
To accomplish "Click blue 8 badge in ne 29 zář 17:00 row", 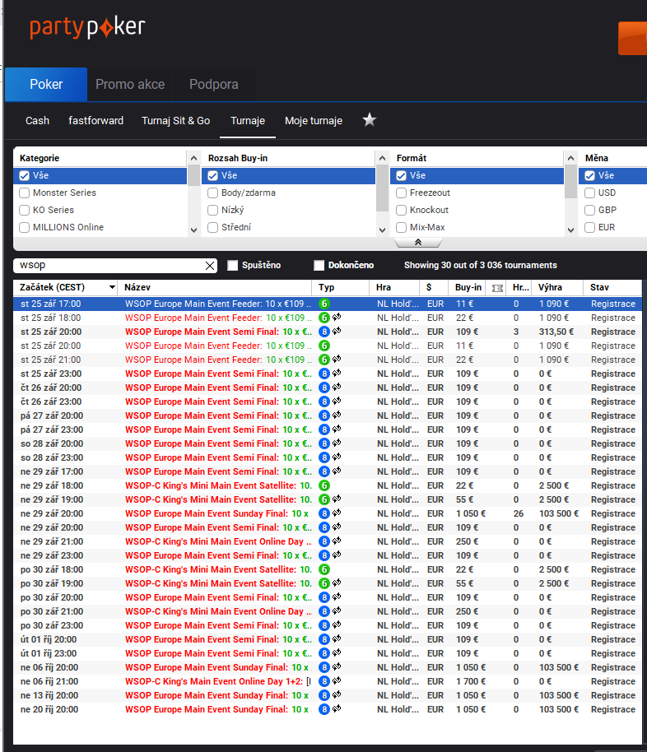I will coord(324,471).
